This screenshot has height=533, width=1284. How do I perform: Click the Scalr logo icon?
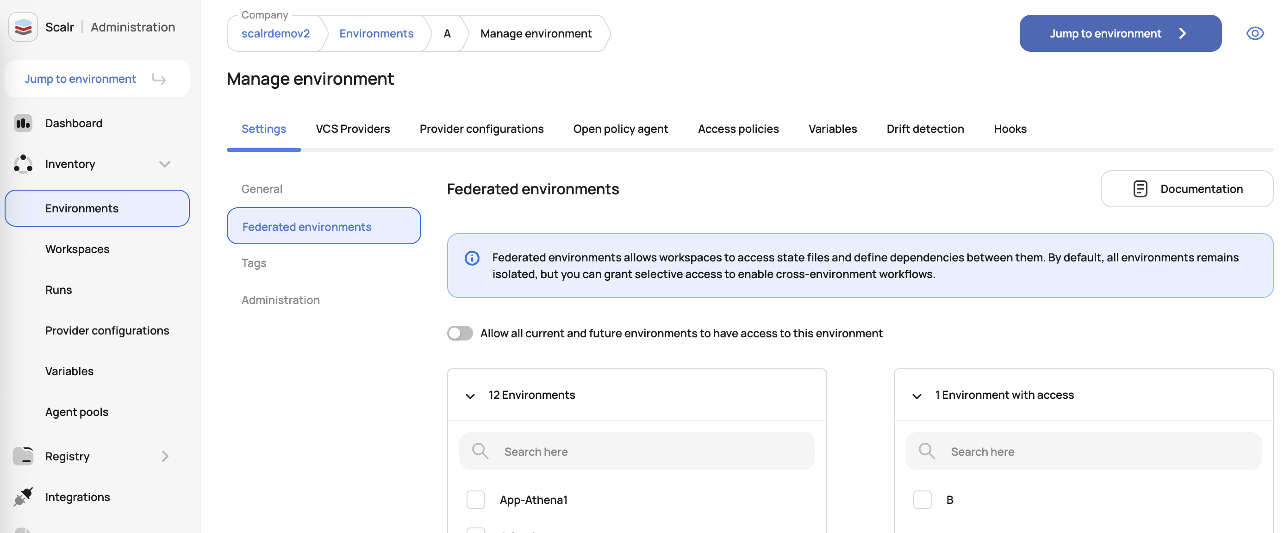tap(23, 27)
